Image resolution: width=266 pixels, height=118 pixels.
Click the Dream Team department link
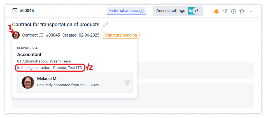pyautogui.click(x=60, y=61)
